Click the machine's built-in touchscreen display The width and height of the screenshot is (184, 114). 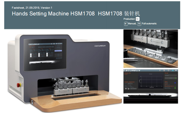[x=45, y=55]
